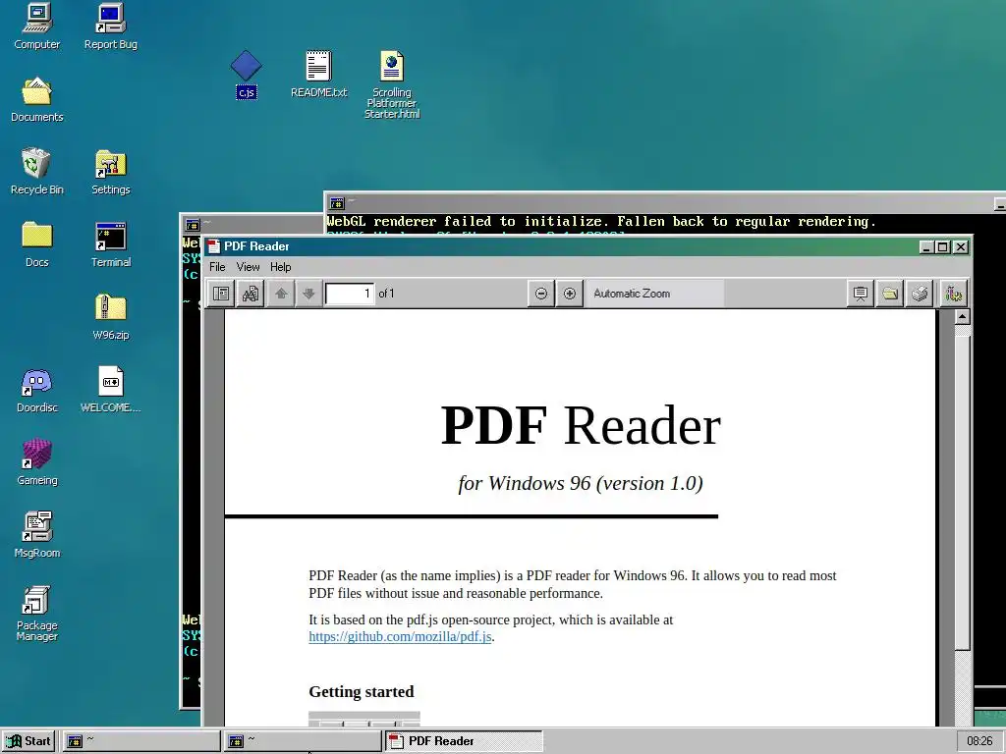The width and height of the screenshot is (1006, 754).
Task: Select the Report Bug desktop icon
Action: 110,27
